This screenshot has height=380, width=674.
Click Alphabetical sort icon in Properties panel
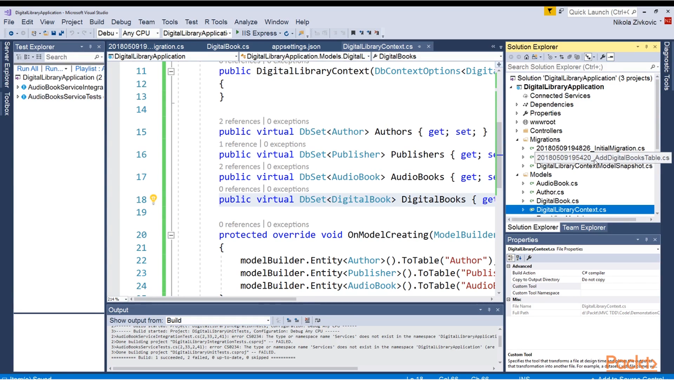(x=518, y=258)
